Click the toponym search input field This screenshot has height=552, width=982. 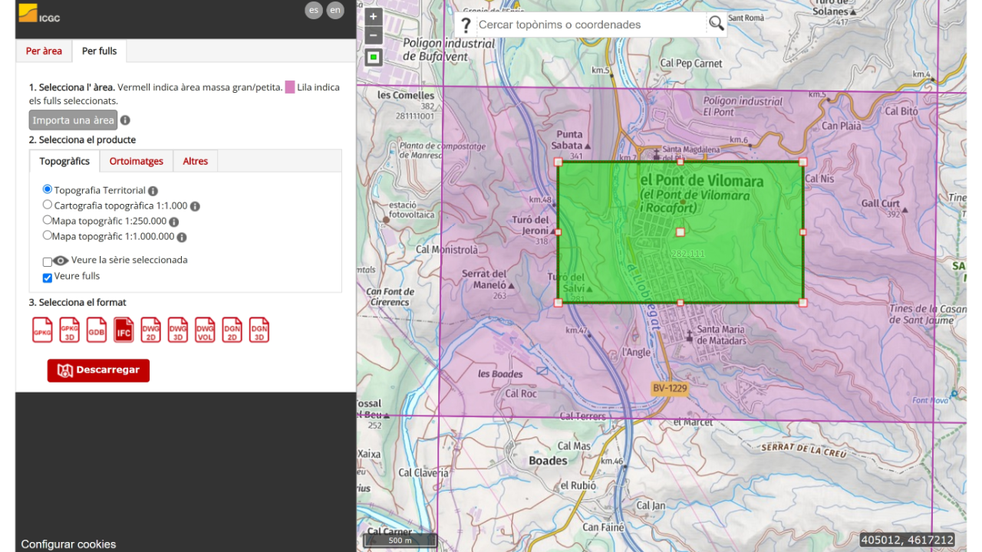coord(589,25)
